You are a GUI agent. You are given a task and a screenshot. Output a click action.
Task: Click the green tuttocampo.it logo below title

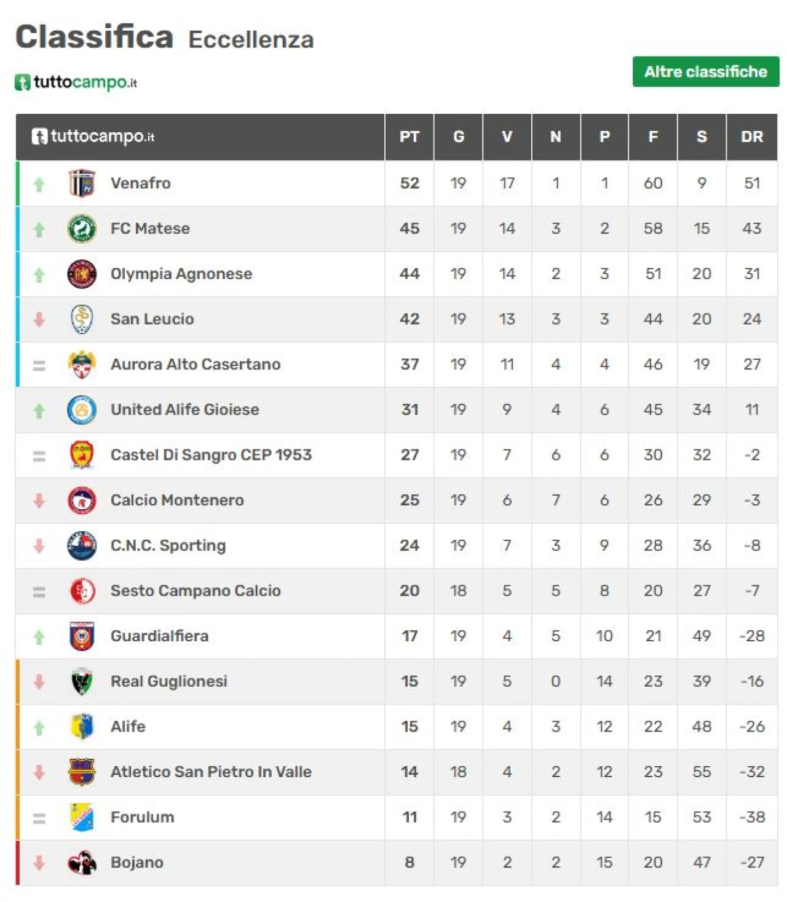point(76,82)
